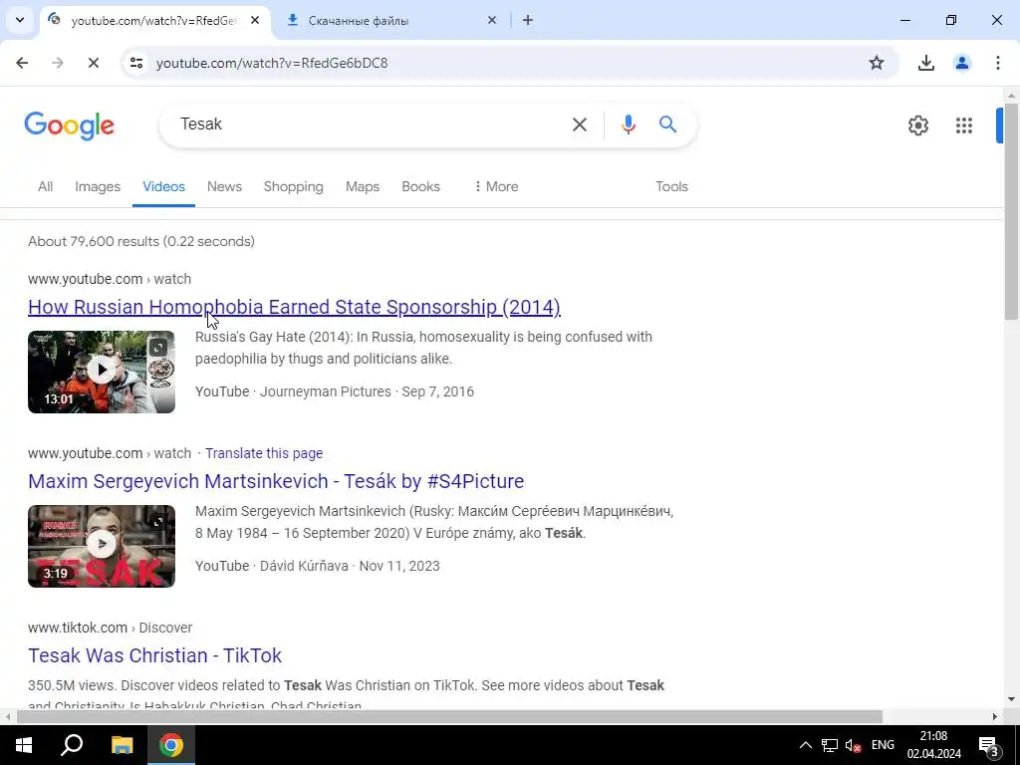
Task: Play the 13:01 video thumbnail
Action: pos(102,372)
